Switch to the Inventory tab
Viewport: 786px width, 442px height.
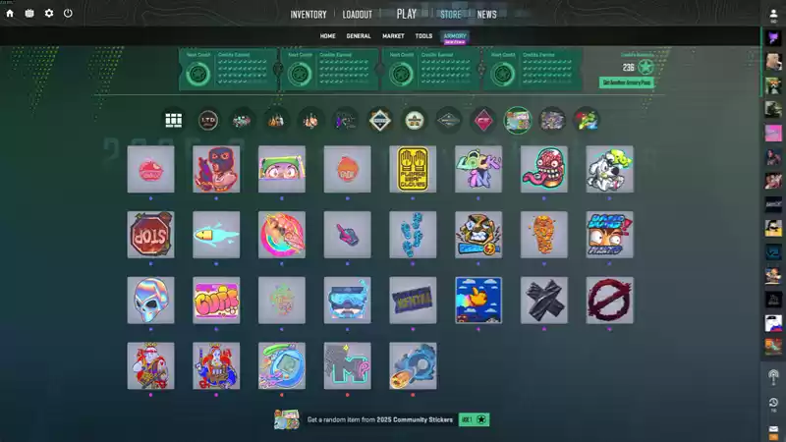click(309, 15)
